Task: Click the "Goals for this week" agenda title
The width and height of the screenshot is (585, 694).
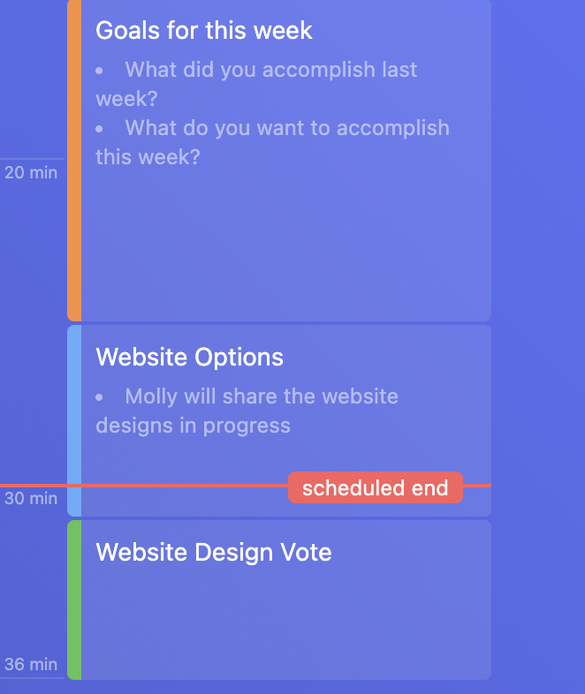Action: tap(204, 31)
